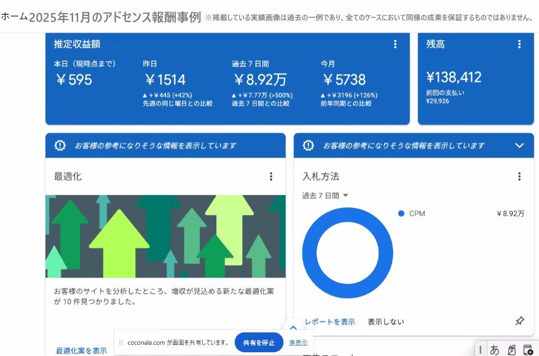539x356 pixels.
Task: Click the optimization description mentioning 10 件
Action: [164, 296]
